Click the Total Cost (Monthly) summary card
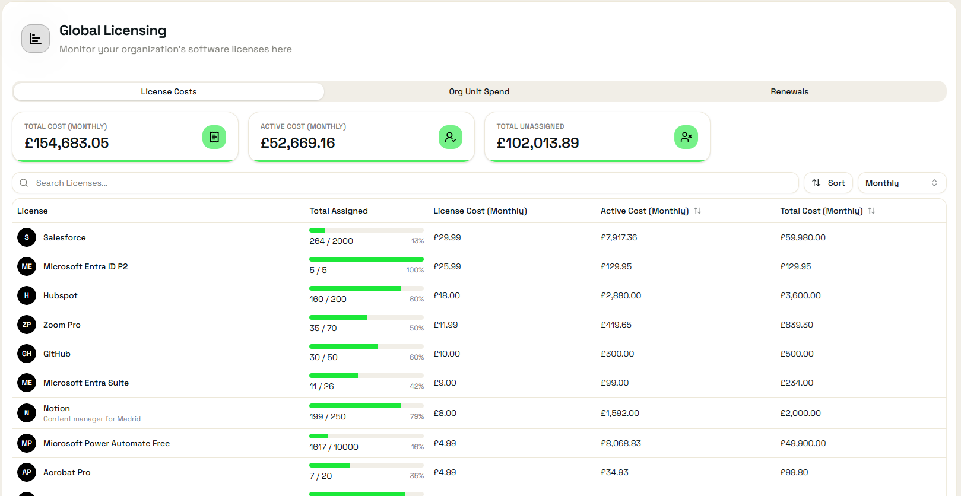The height and width of the screenshot is (496, 961). 125,136
